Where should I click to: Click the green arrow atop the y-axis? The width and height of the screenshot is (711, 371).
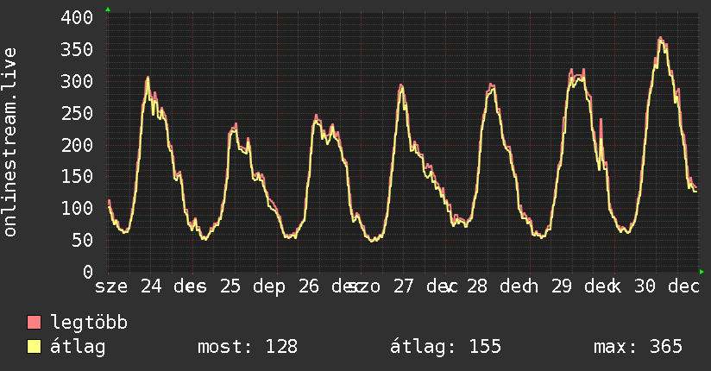click(108, 9)
